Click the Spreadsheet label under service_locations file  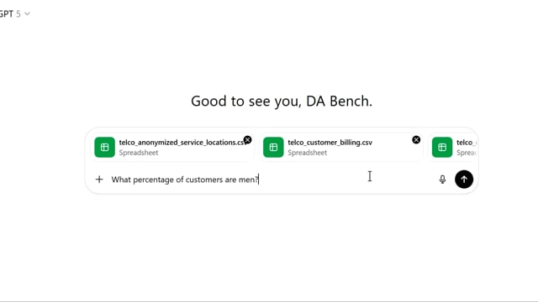[x=139, y=153]
